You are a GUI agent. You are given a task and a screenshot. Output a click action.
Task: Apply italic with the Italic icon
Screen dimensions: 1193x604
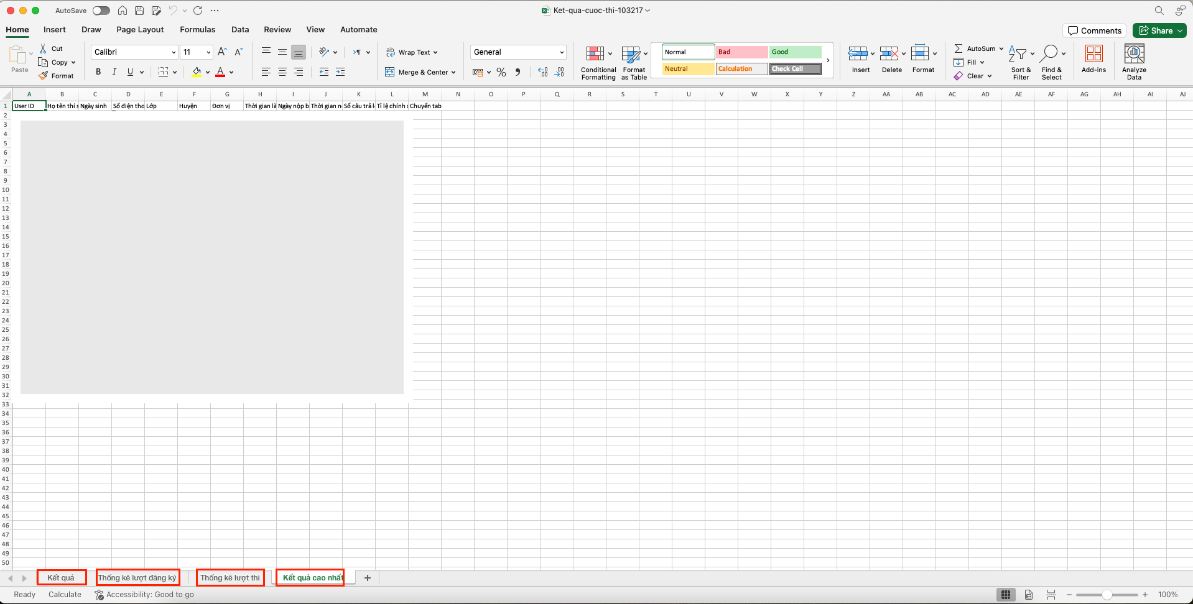pyautogui.click(x=114, y=72)
